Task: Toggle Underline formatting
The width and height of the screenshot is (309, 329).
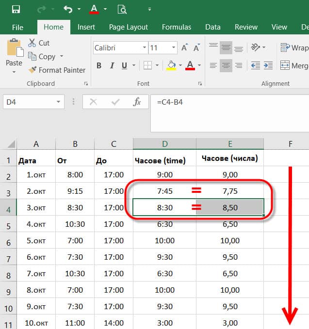Action: click(124, 65)
